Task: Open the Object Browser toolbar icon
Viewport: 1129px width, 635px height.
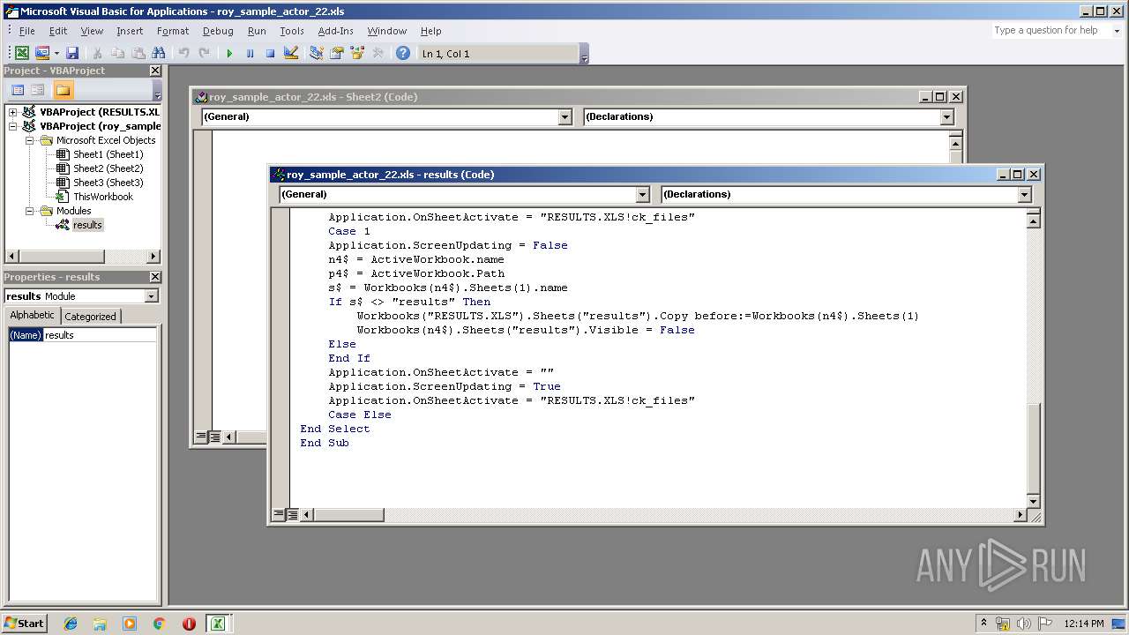Action: pos(357,53)
